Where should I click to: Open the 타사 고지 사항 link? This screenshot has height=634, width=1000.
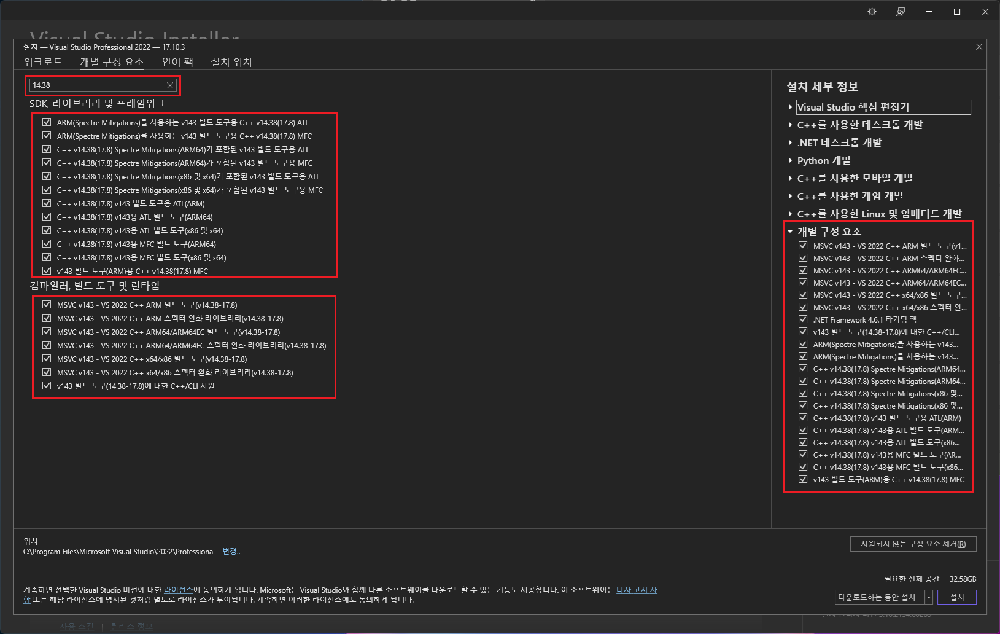pos(637,590)
